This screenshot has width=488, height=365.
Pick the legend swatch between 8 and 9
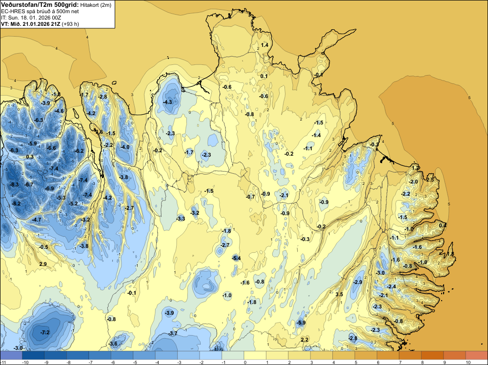pyautogui.click(x=432, y=355)
